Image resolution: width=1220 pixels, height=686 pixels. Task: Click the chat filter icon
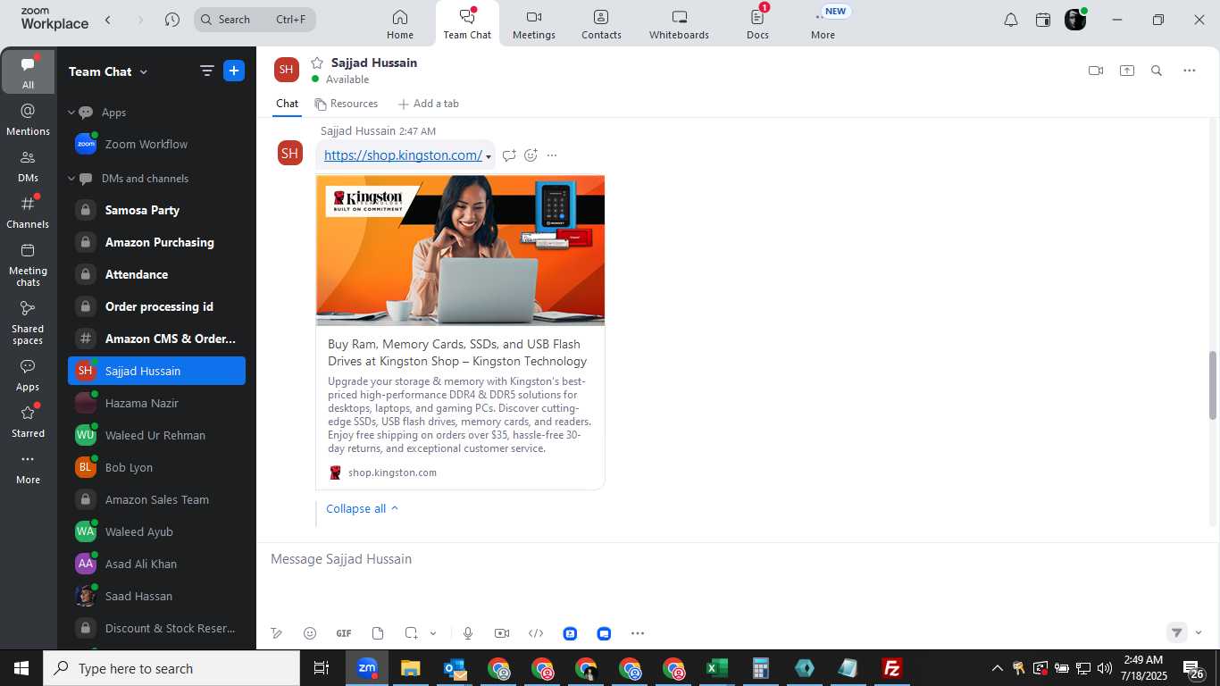click(x=206, y=71)
